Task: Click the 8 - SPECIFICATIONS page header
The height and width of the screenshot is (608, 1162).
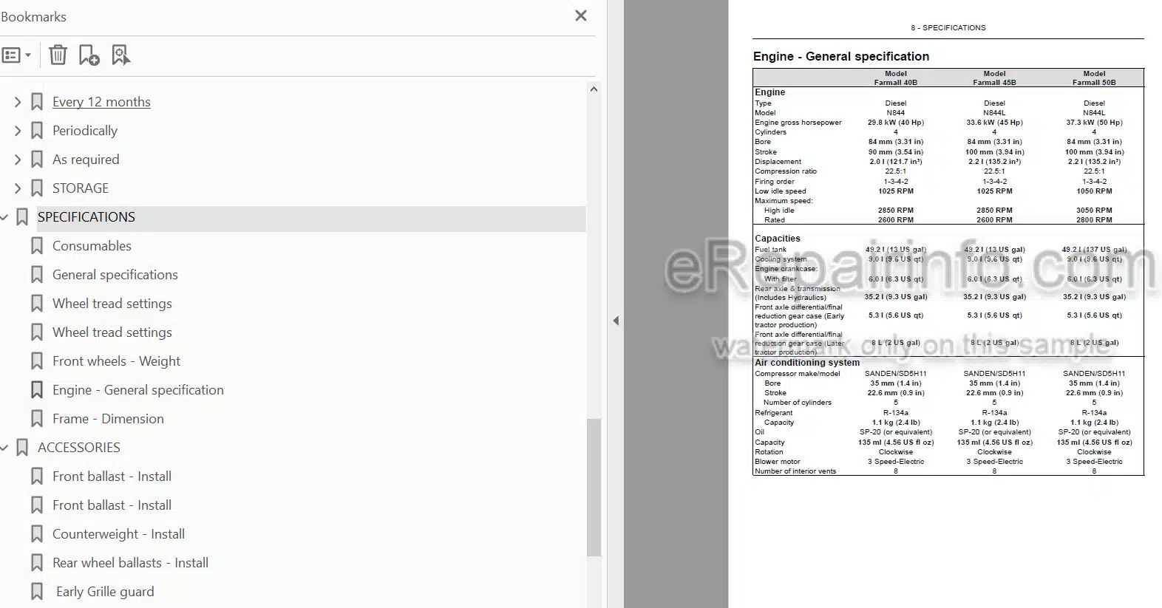Action: 948,28
